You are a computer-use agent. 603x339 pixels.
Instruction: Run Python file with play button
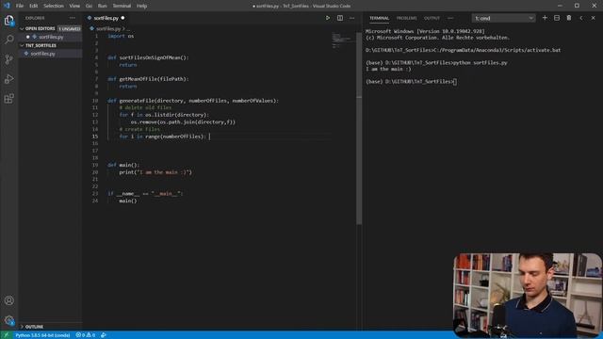(328, 18)
